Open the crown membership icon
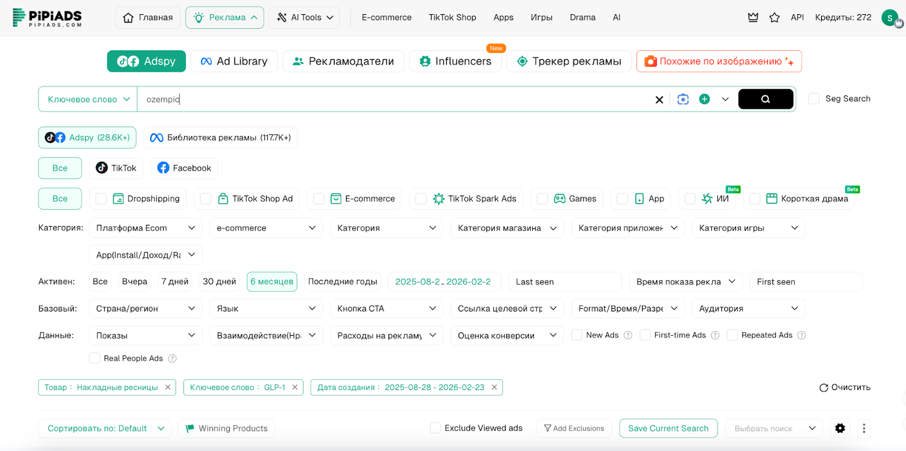Screen dimensions: 906x451 click(753, 18)
